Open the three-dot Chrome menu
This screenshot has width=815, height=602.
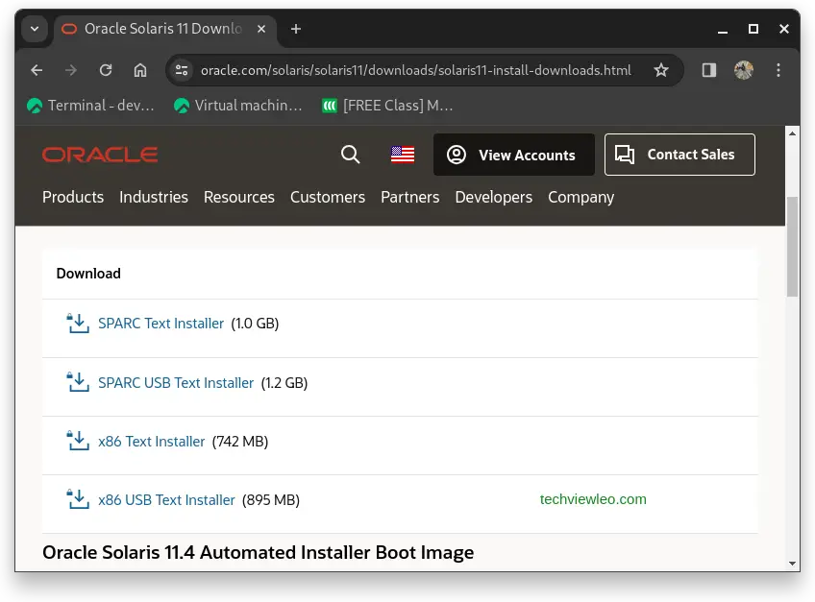pyautogui.click(x=779, y=69)
